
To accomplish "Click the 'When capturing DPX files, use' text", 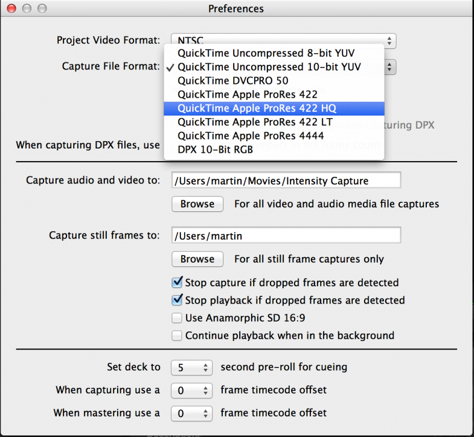I will click(88, 145).
